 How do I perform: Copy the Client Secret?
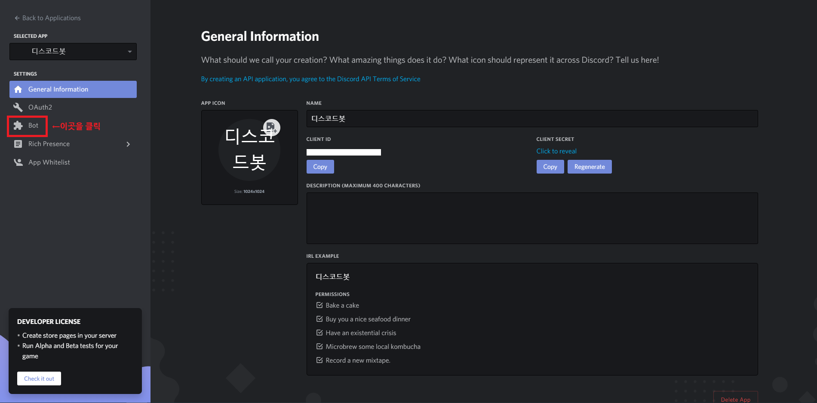tap(550, 167)
